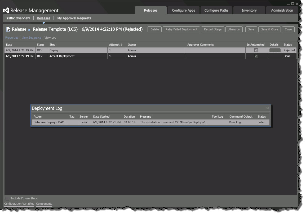Open the Configure Paths tab
The height and width of the screenshot is (215, 306).
click(216, 11)
